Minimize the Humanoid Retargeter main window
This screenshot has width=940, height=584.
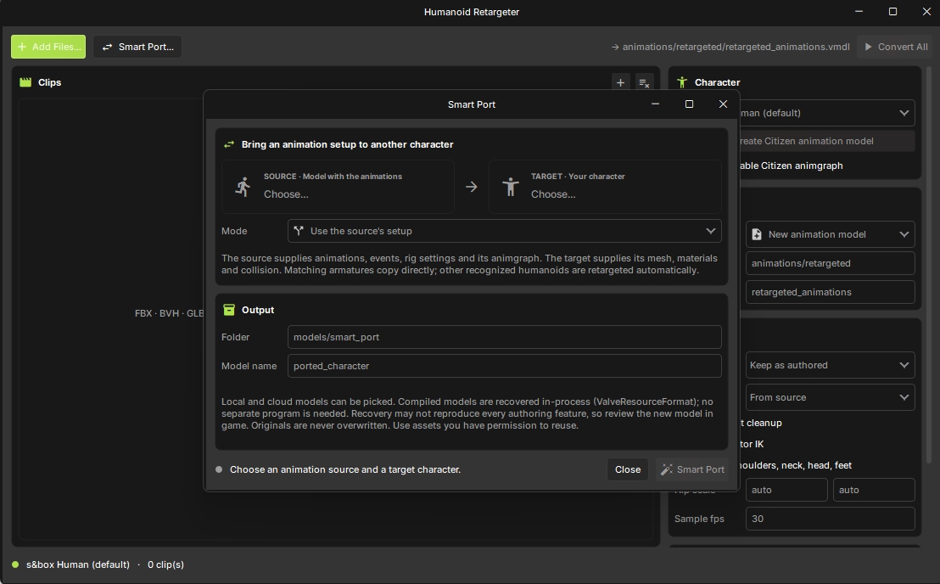coord(859,11)
